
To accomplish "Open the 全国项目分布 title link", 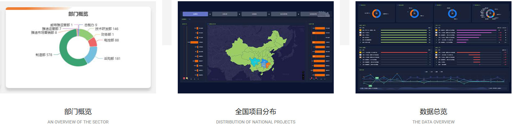I will coord(256,111).
